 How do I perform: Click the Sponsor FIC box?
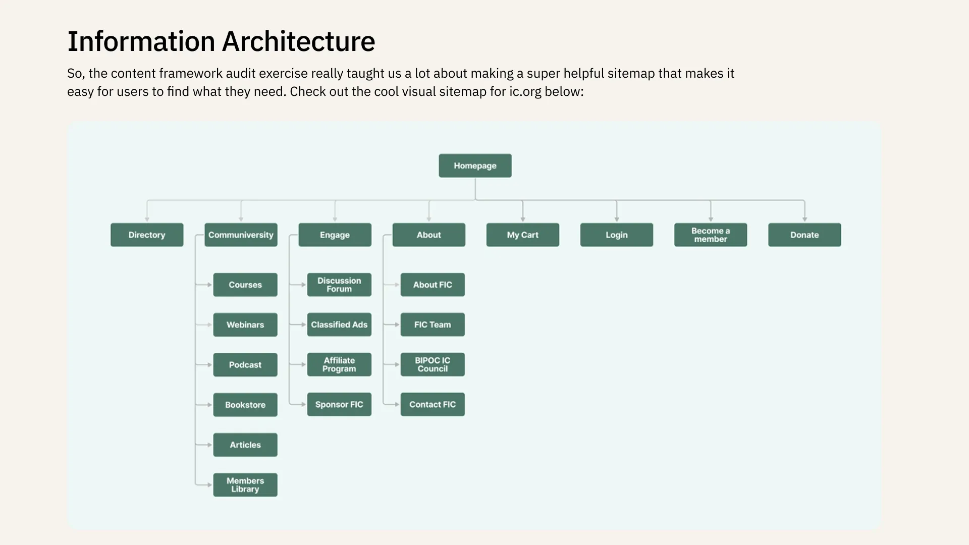click(339, 404)
